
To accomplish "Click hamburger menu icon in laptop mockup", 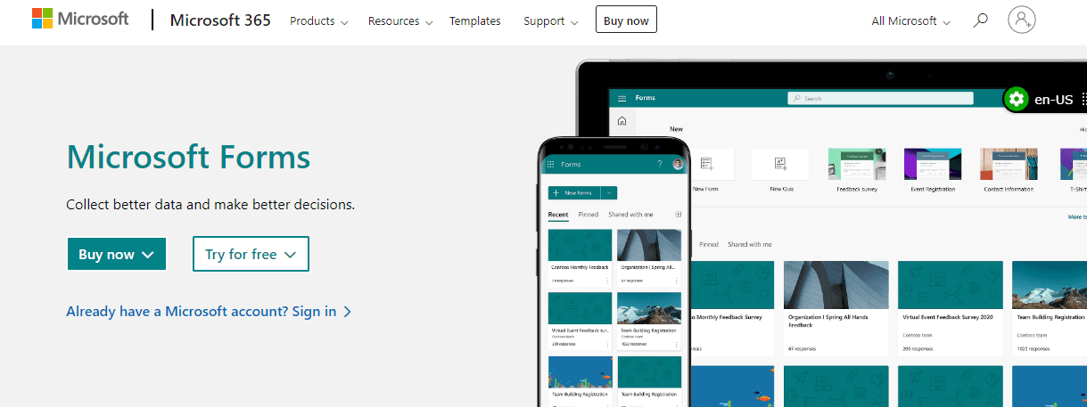I will pyautogui.click(x=622, y=98).
